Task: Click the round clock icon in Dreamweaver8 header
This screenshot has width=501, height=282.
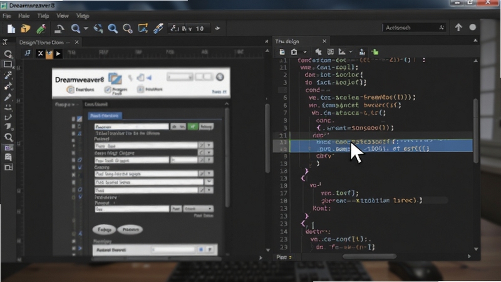Action: click(x=220, y=77)
